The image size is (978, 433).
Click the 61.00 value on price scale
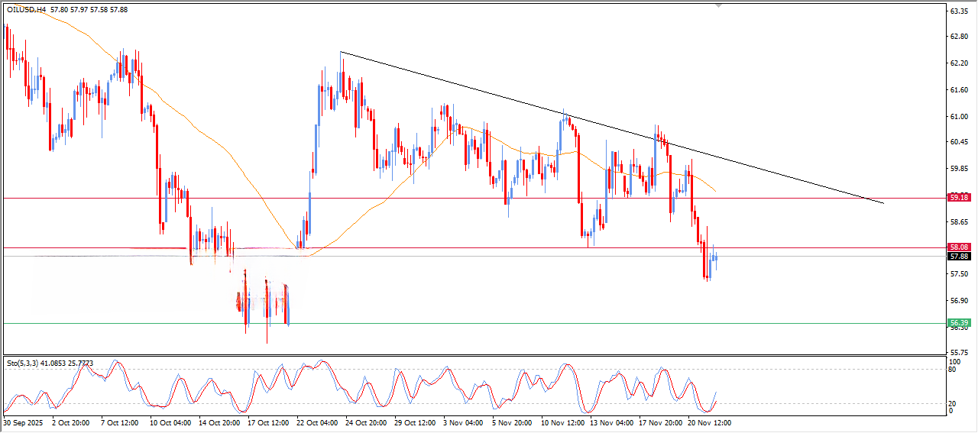[x=958, y=116]
